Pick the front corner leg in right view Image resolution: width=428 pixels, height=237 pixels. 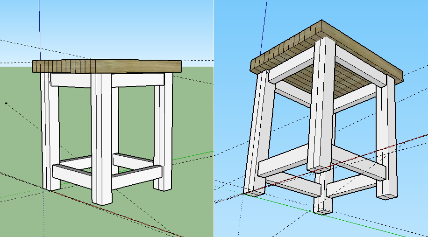[321, 105]
